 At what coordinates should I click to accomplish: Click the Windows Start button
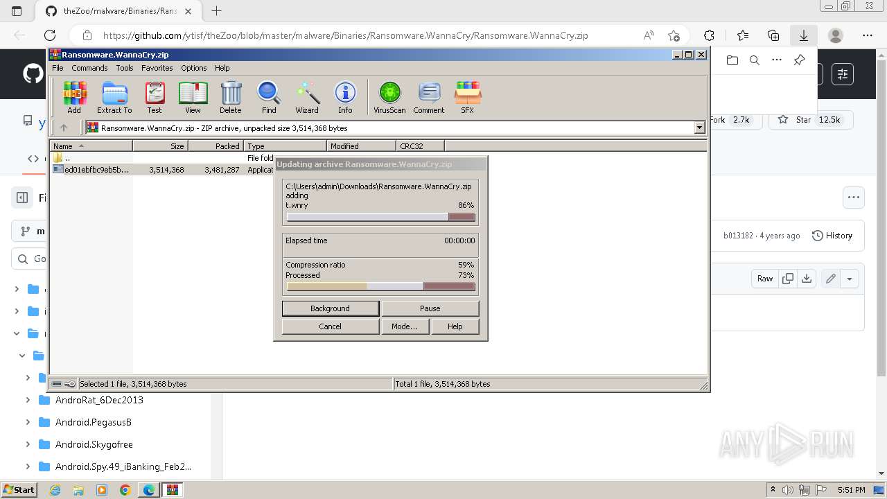click(x=19, y=490)
